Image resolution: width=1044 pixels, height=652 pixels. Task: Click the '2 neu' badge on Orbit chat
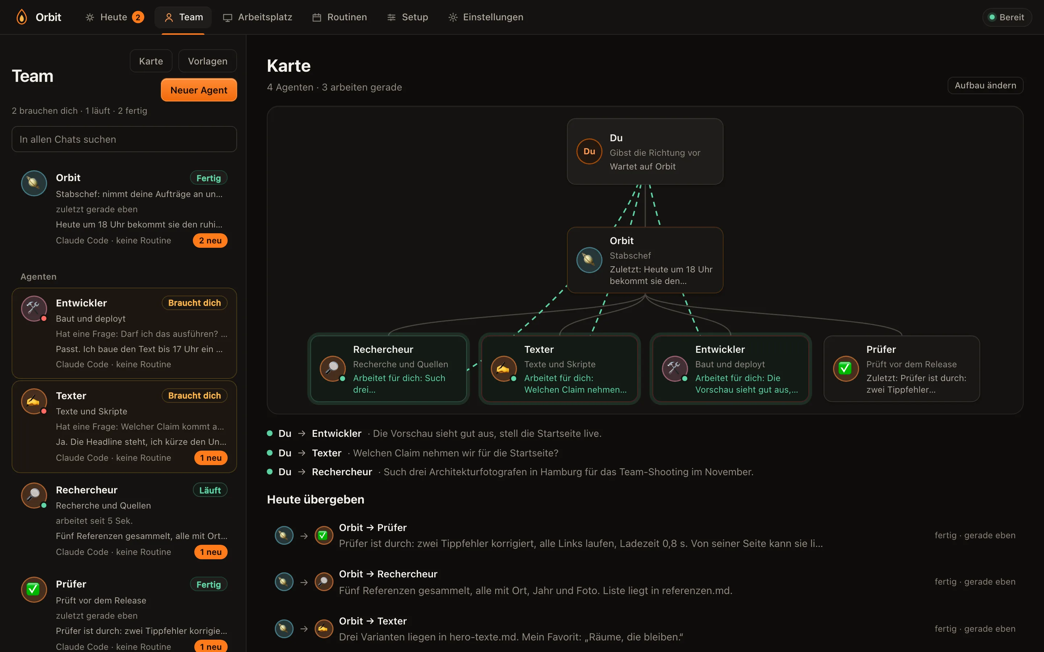[x=210, y=241]
